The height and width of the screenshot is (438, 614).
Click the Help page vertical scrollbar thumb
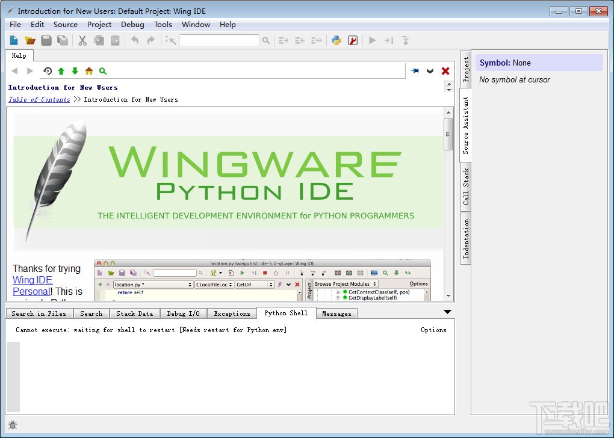448,134
